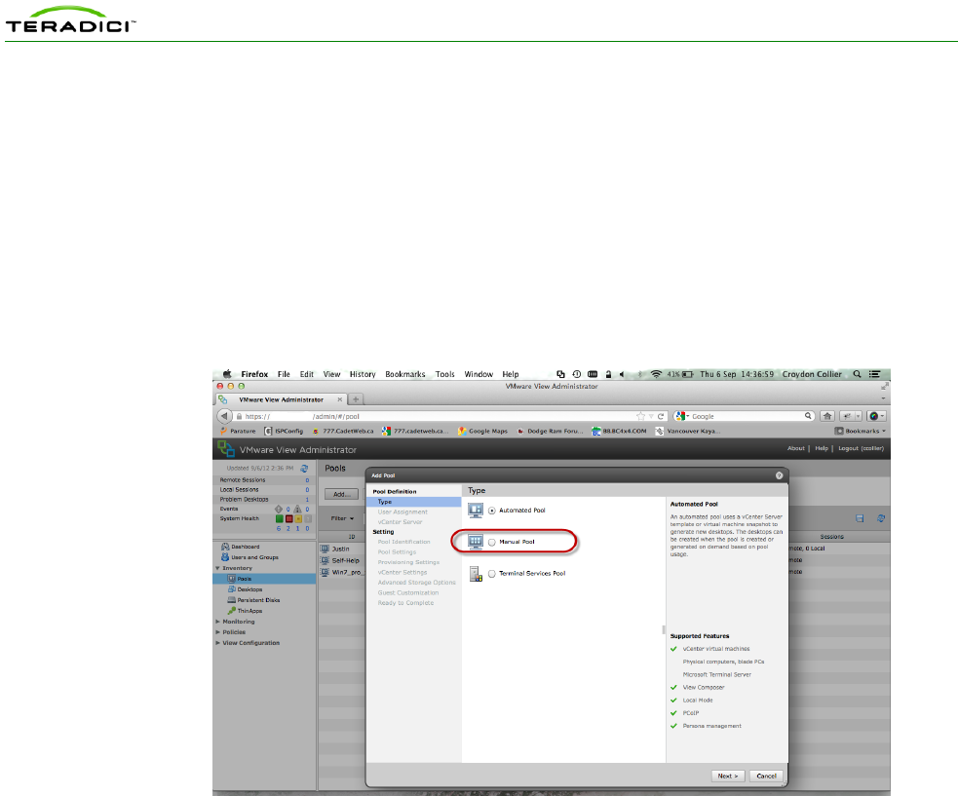Collapse the Inventory tree node
Screen dimensions: 958x796
coord(217,568)
